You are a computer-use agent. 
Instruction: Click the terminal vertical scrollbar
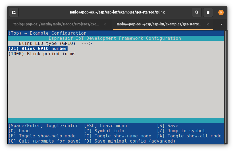point(226,87)
